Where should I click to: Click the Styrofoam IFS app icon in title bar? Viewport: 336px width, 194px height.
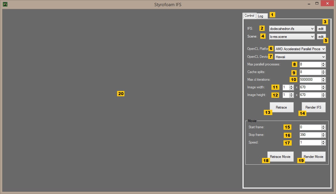click(5, 4)
